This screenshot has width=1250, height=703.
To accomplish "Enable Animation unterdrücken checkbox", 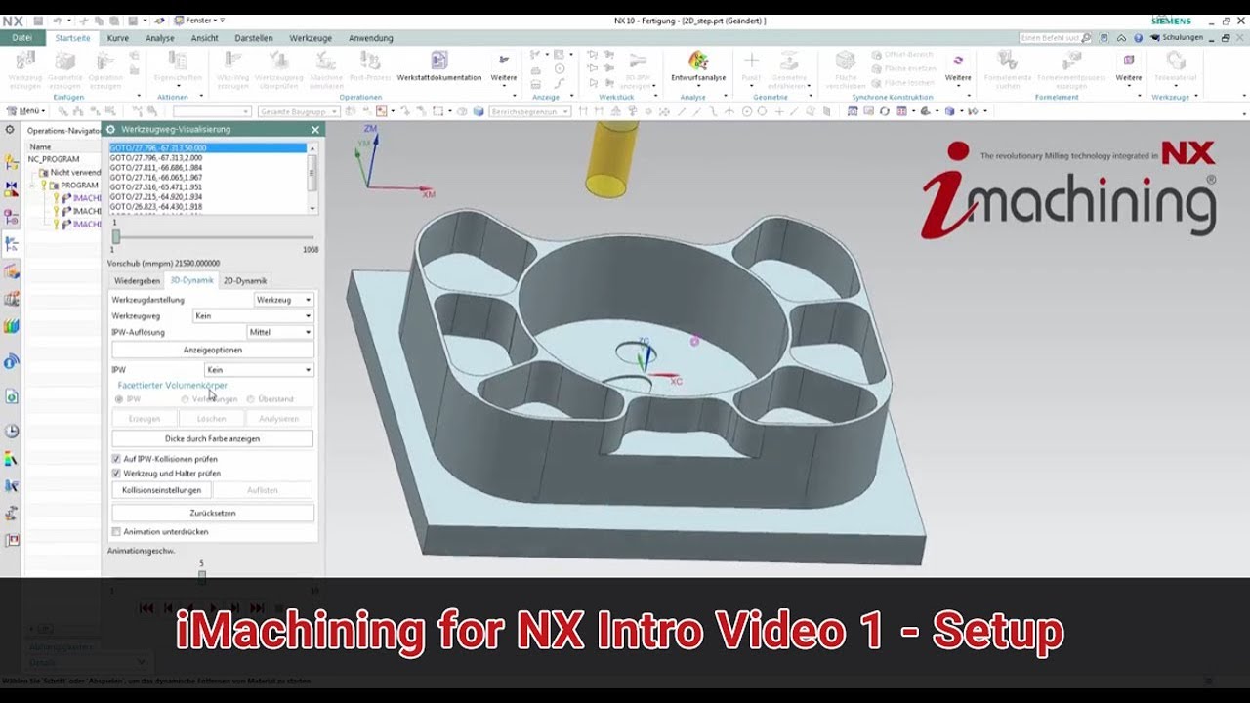I will pos(116,532).
